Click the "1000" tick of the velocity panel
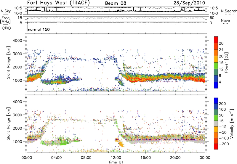Viewport: 237px width, 164px height. click(x=17, y=142)
